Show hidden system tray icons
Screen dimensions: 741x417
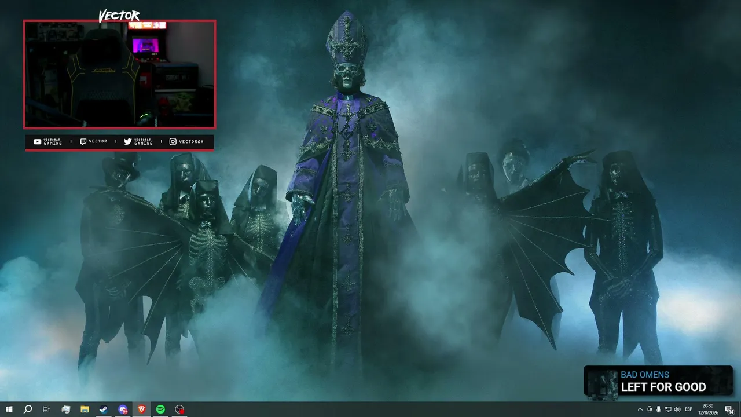pyautogui.click(x=640, y=409)
